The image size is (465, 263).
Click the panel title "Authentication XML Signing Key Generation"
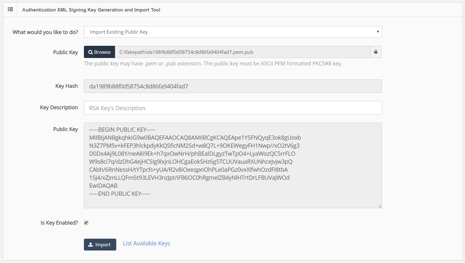pyautogui.click(x=91, y=10)
